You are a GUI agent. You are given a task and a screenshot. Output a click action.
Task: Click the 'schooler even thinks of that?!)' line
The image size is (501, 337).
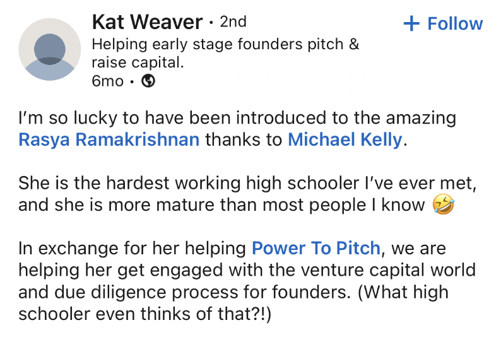coord(144,314)
